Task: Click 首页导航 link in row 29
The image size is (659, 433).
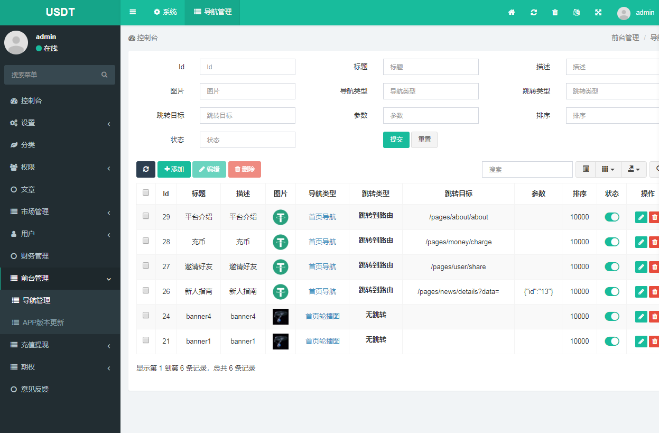Action: 322,217
